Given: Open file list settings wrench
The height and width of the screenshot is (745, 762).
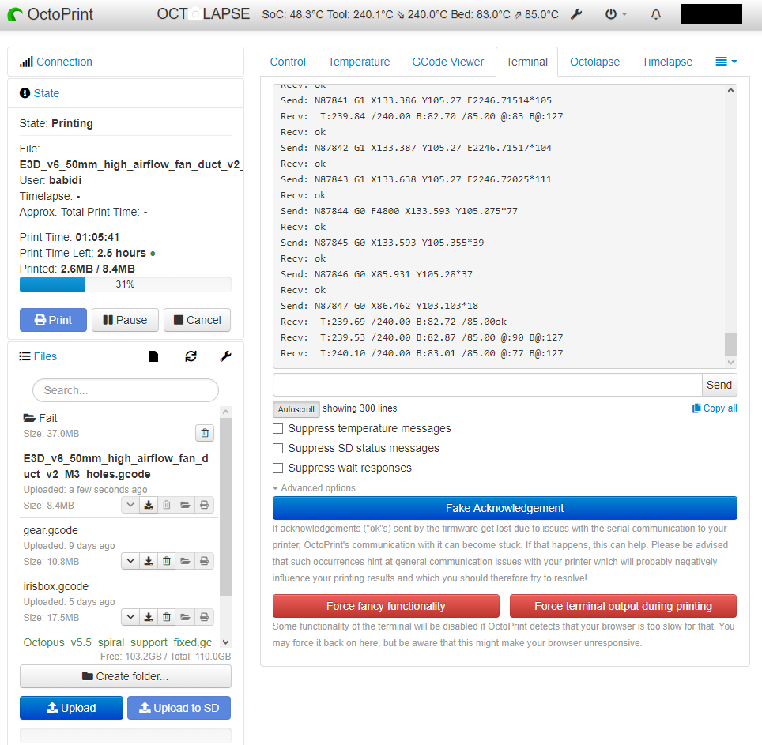Looking at the screenshot, I should (x=225, y=356).
